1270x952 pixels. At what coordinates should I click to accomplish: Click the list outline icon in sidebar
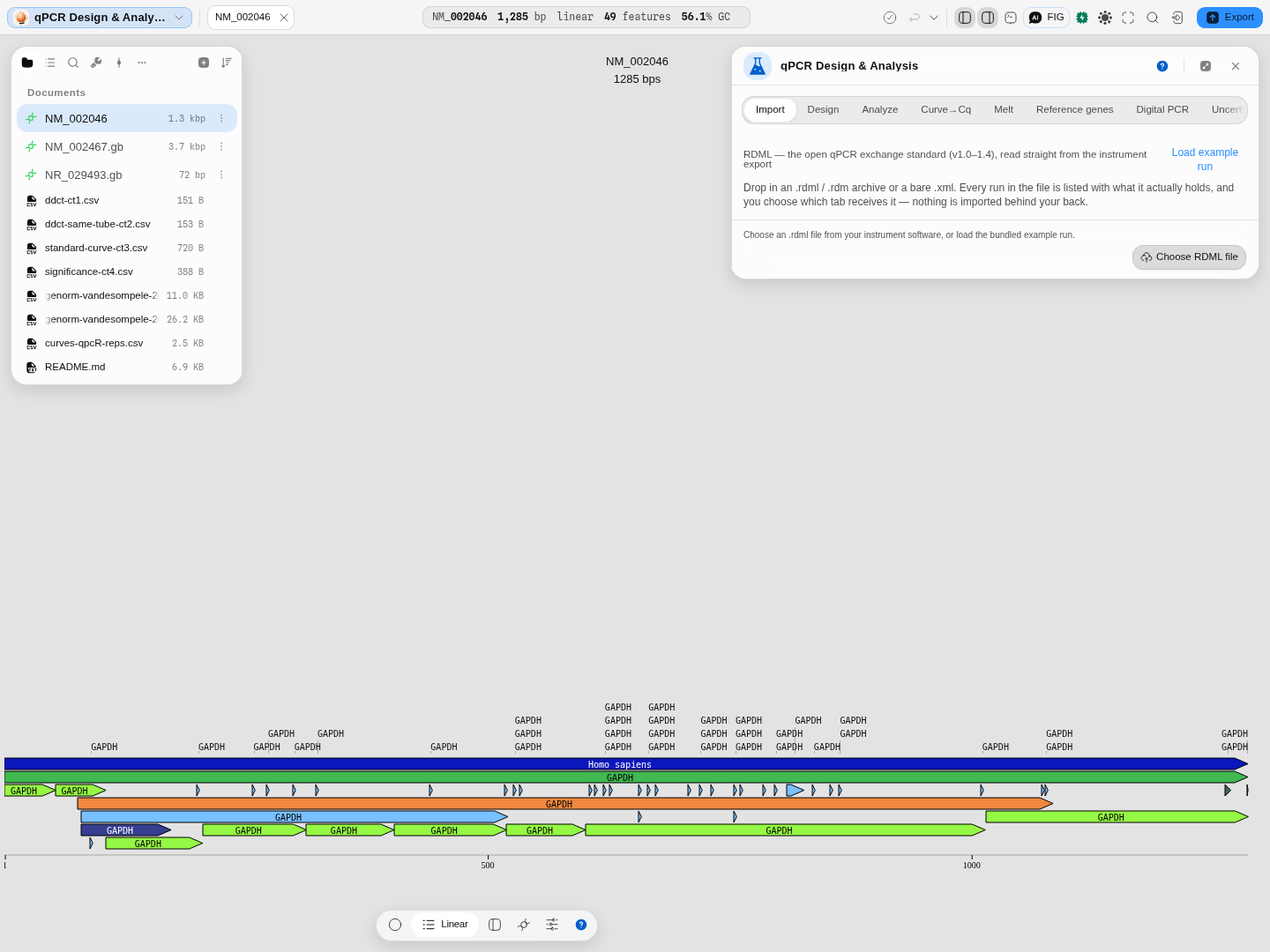click(50, 63)
